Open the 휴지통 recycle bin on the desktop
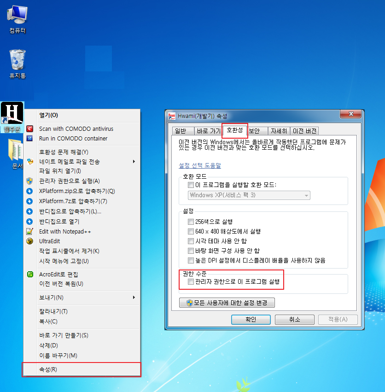 pos(17,60)
